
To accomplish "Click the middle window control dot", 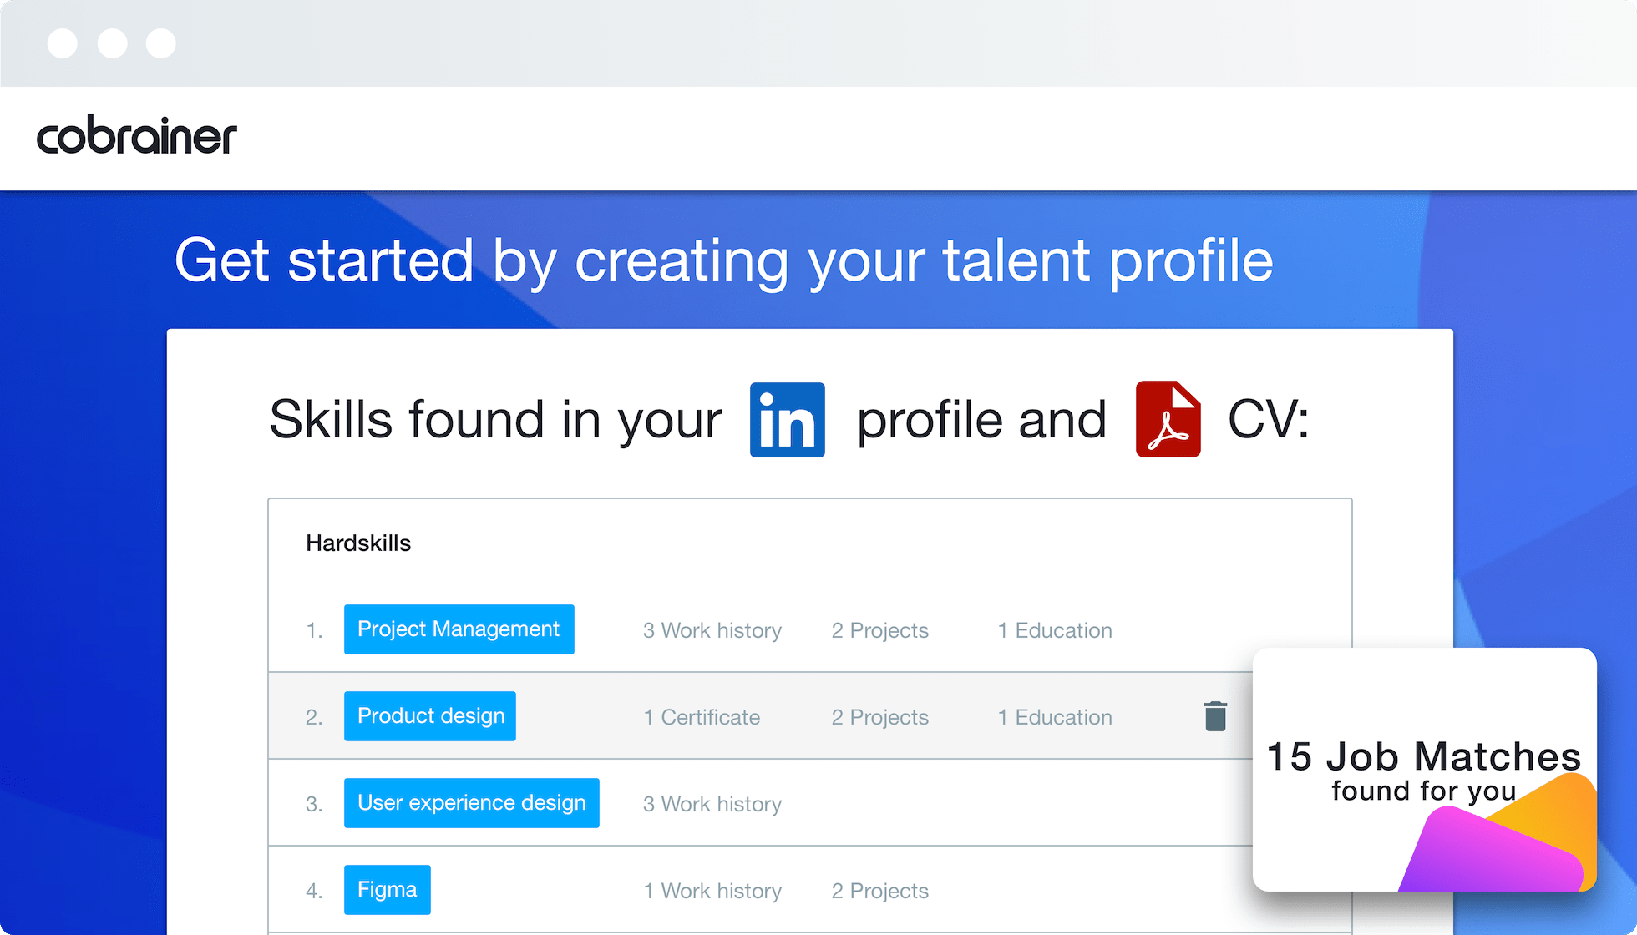I will [112, 43].
